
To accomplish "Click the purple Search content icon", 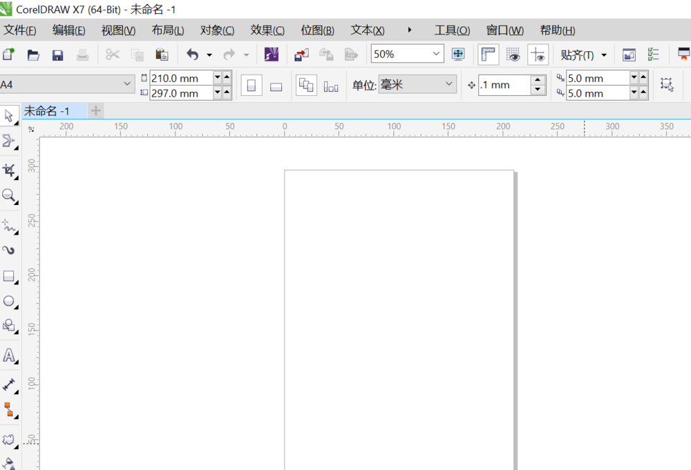I will click(x=272, y=54).
